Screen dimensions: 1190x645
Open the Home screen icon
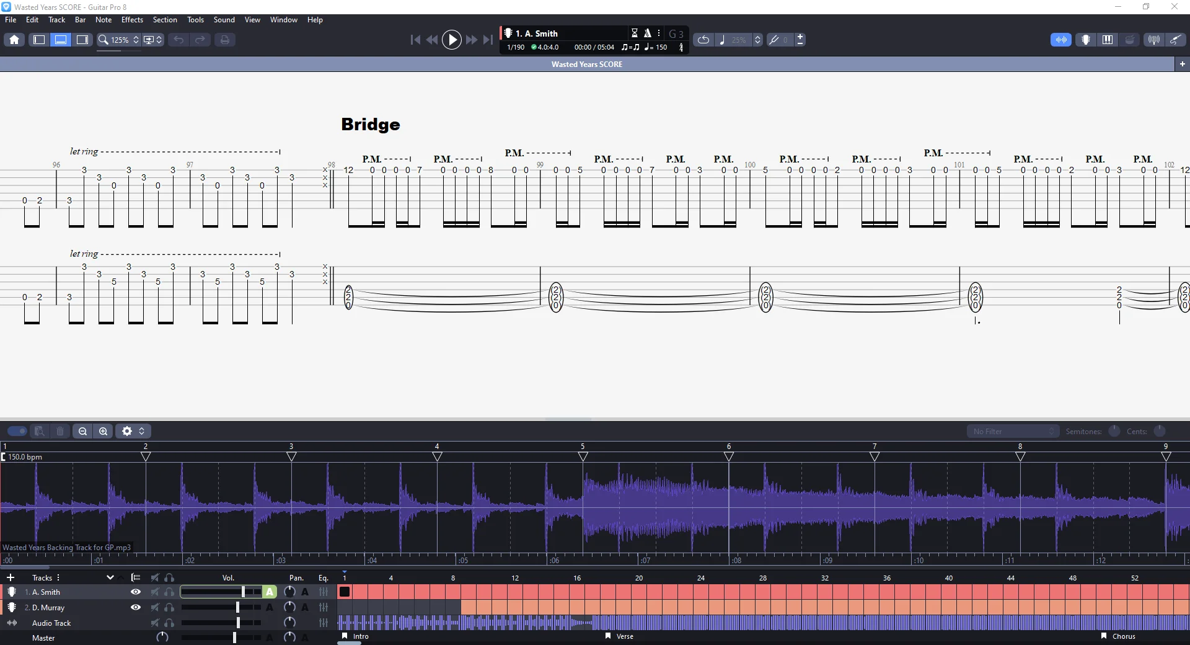click(x=14, y=40)
